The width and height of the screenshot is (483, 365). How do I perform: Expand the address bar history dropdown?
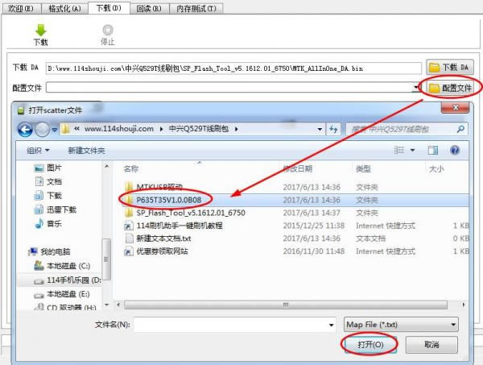pos(320,129)
